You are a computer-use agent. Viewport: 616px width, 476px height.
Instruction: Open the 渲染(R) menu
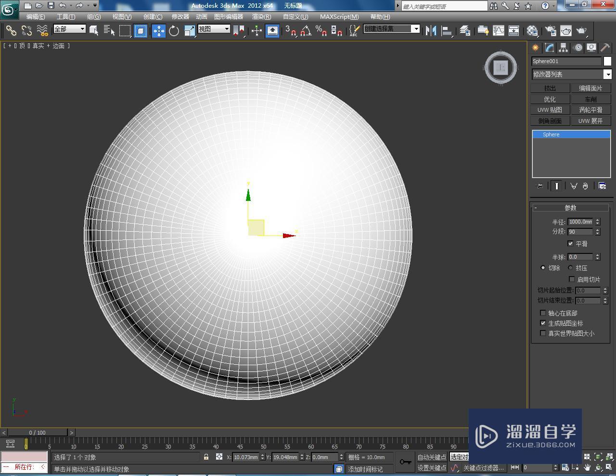tap(261, 16)
